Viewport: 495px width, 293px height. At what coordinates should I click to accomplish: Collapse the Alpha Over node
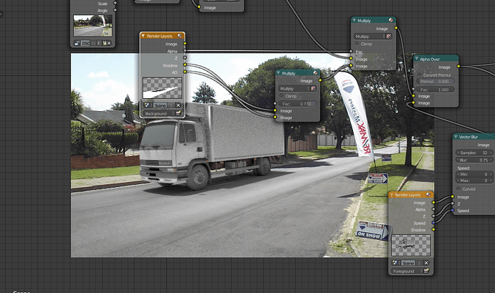click(x=416, y=59)
